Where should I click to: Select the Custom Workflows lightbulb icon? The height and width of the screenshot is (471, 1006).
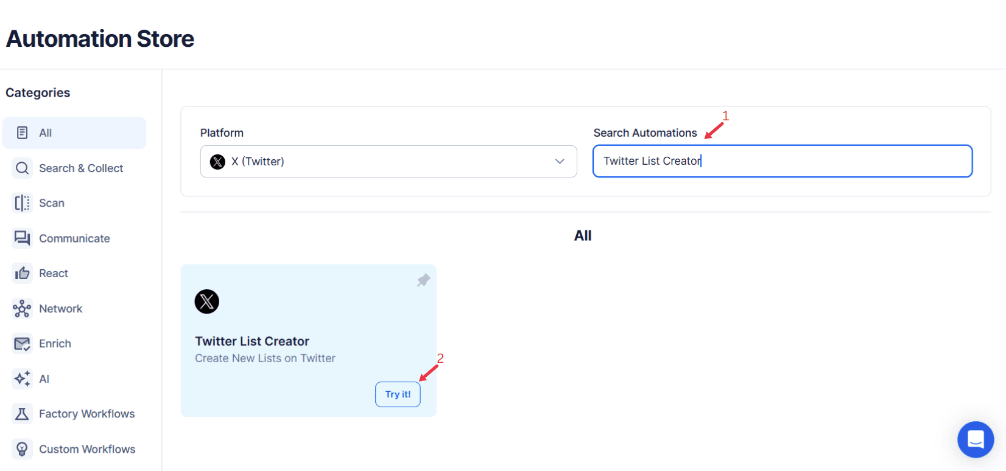[x=22, y=449]
